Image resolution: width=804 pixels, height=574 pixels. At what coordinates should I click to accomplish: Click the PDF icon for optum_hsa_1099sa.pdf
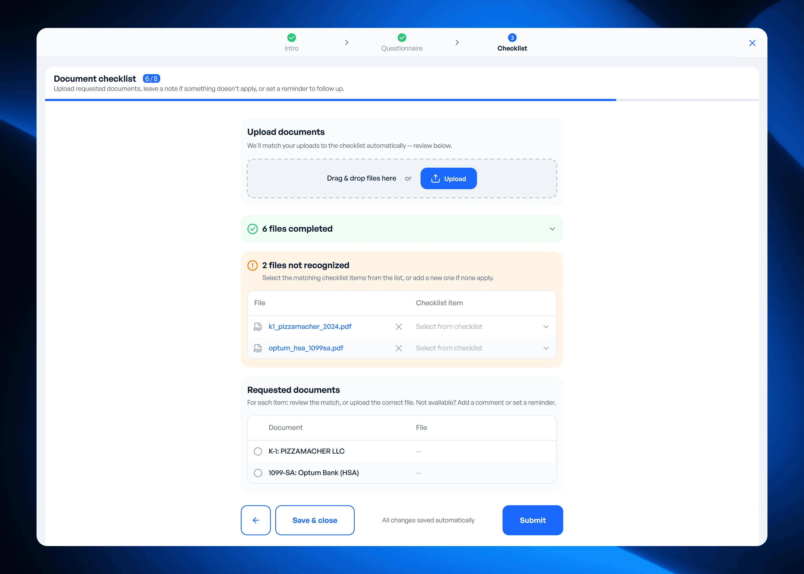point(258,348)
